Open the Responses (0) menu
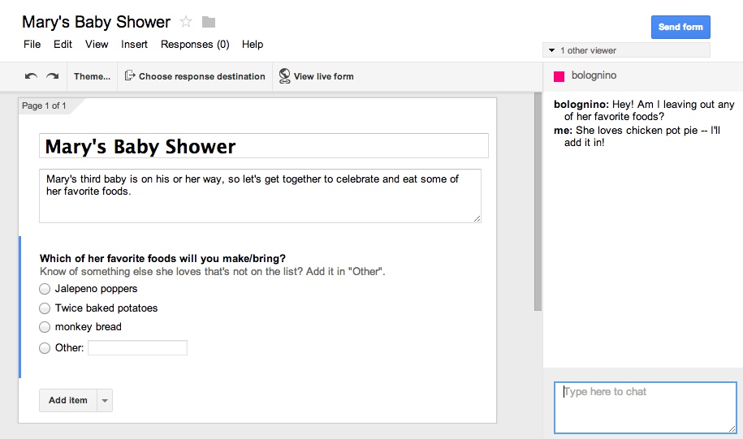The width and height of the screenshot is (743, 439). point(195,45)
